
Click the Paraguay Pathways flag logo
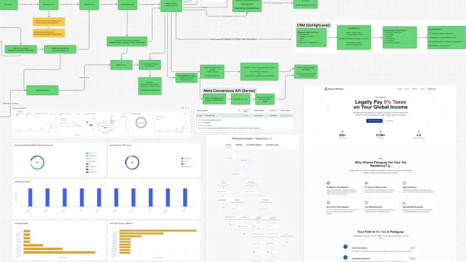click(x=326, y=89)
